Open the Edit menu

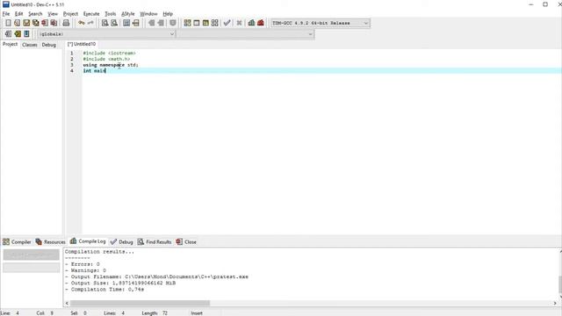point(18,14)
